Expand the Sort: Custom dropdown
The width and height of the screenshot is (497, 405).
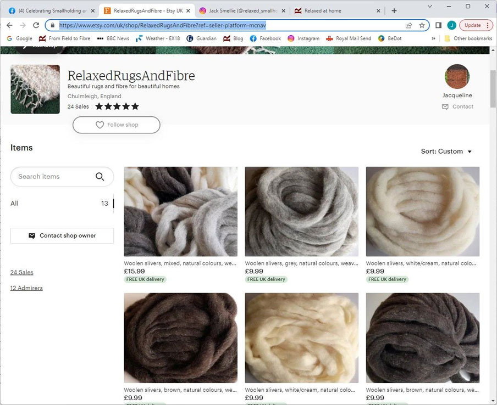[446, 151]
